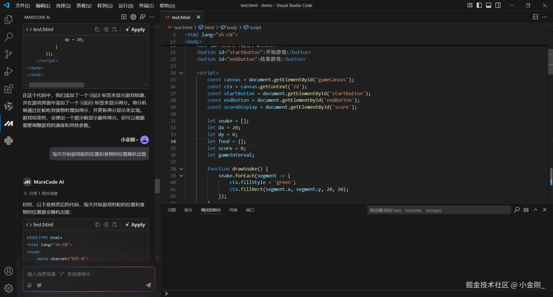Apply the second test.html code block
553x297 pixels.
coord(135,225)
